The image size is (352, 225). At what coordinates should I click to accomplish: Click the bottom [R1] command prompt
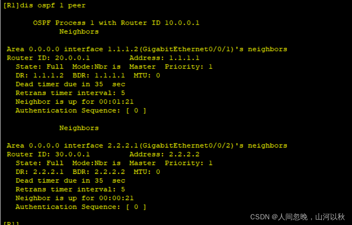pyautogui.click(x=11, y=223)
